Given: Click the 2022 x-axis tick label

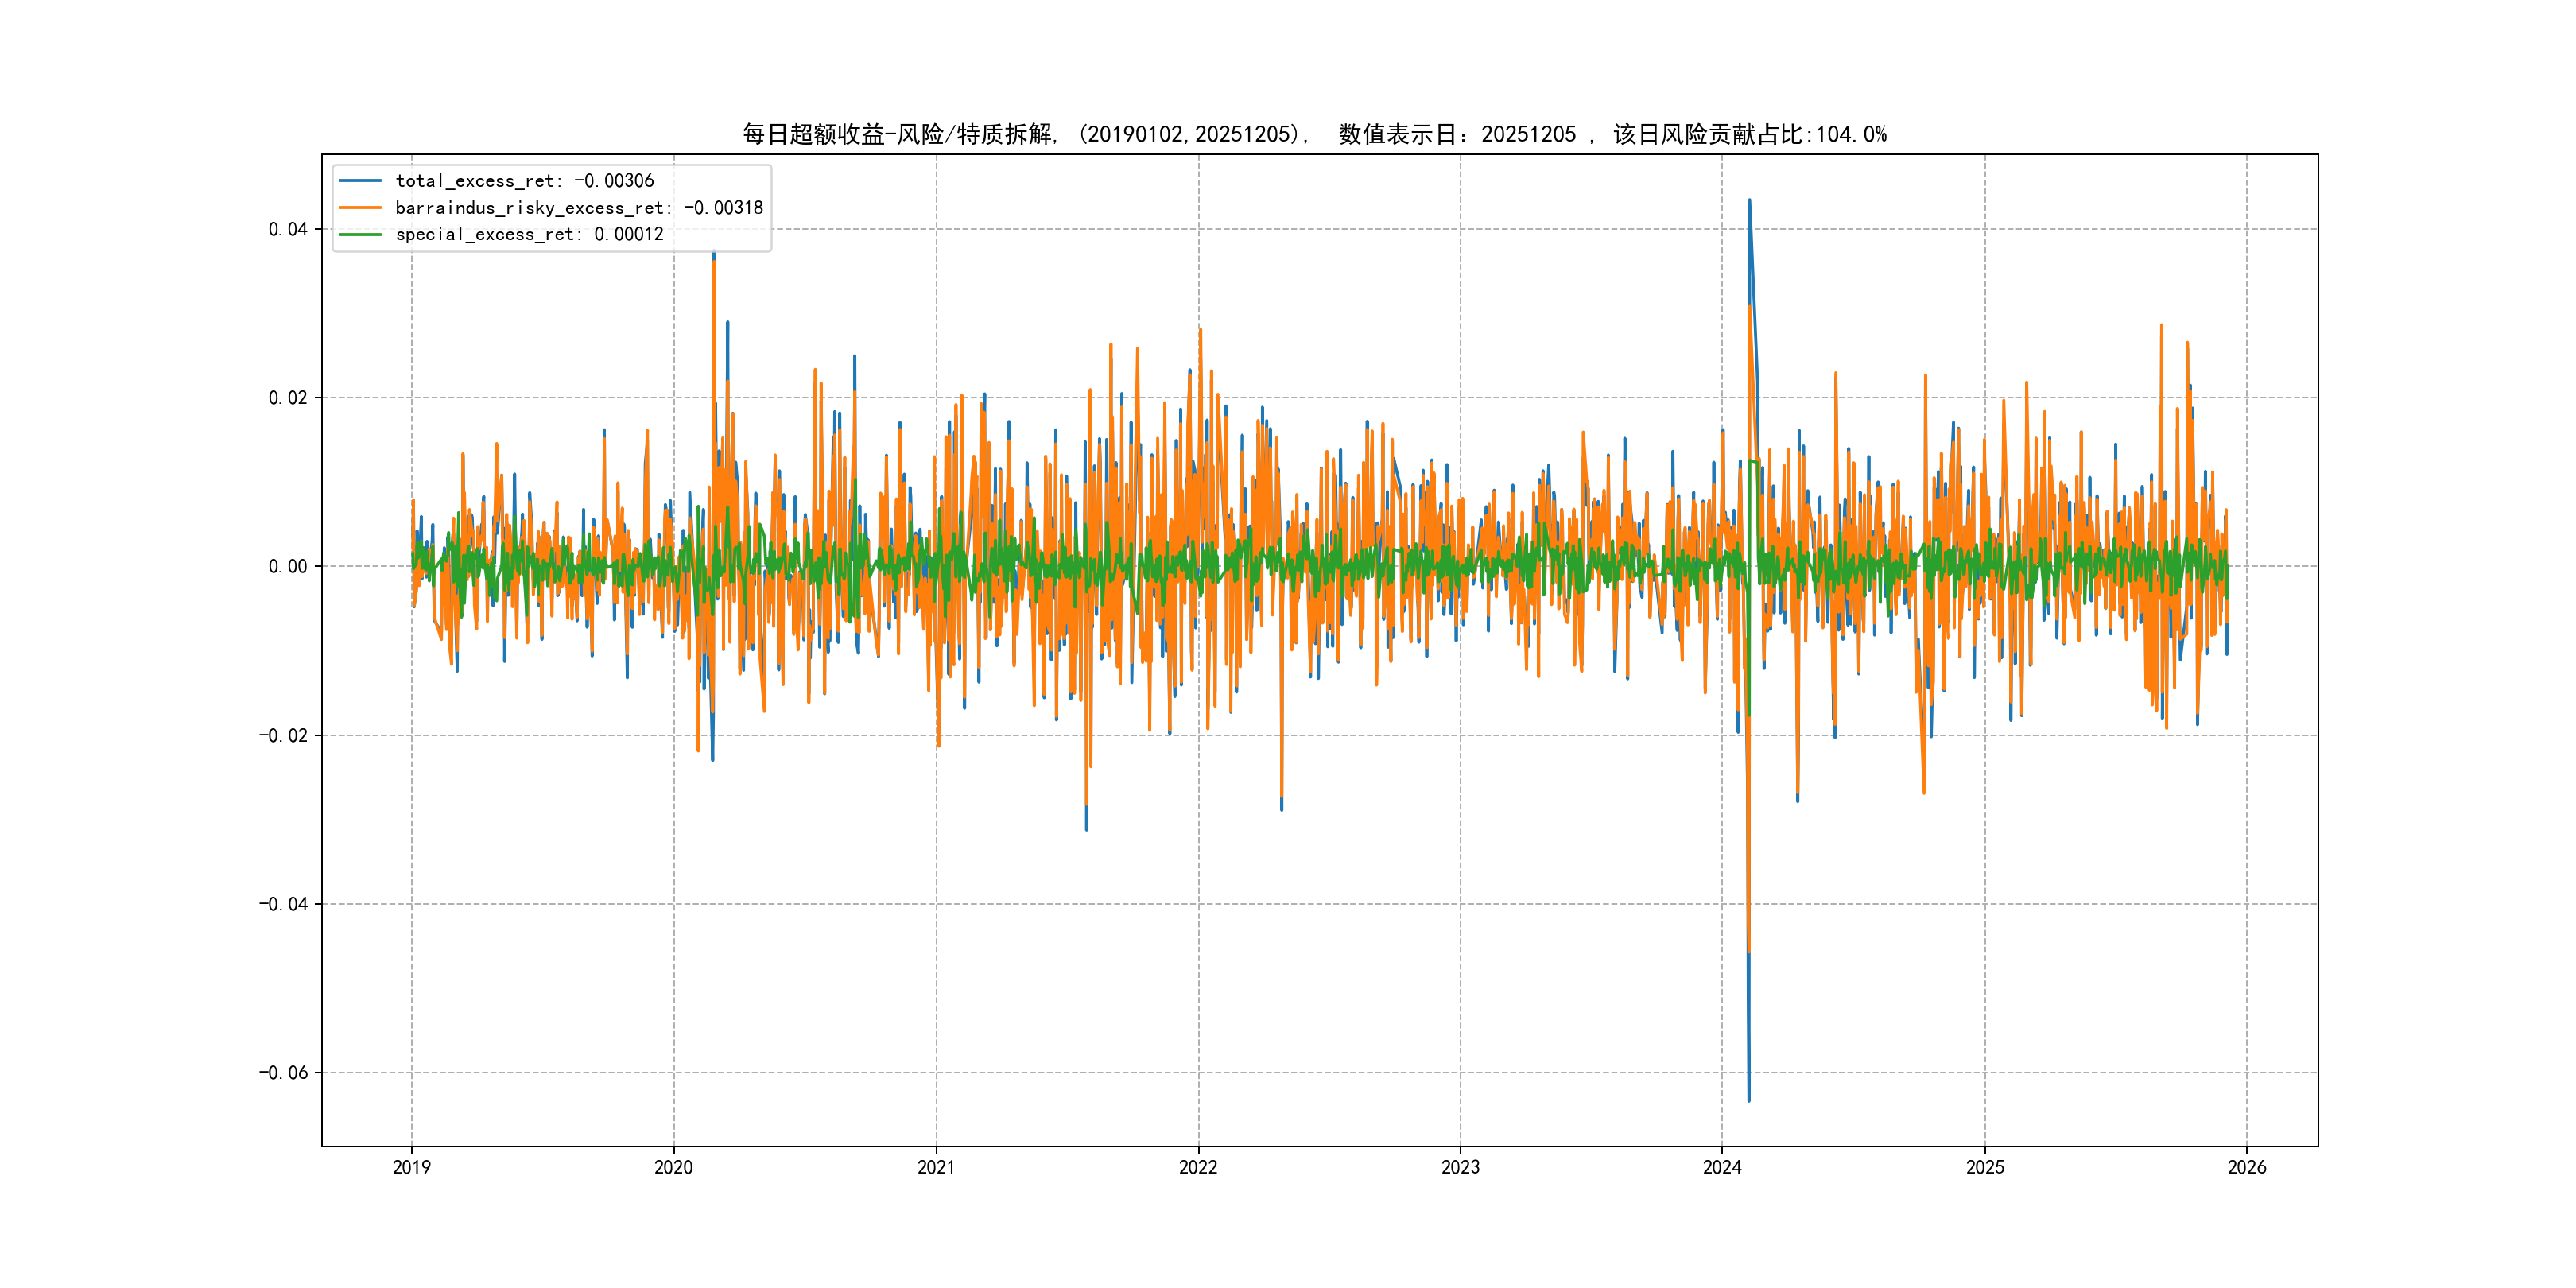Looking at the screenshot, I should click(x=1198, y=1167).
